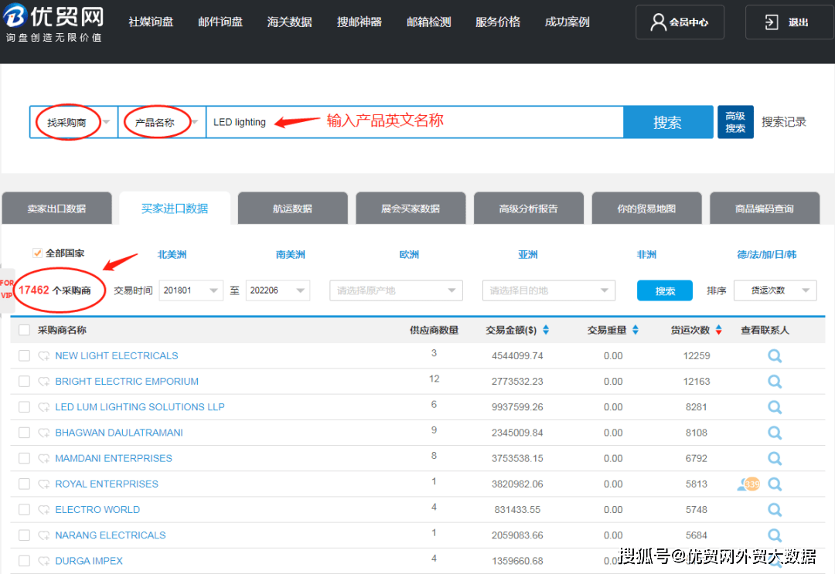Click the contact magnifier for NEW LIGHT ELECTRICALS
Image resolution: width=835 pixels, height=574 pixels.
click(775, 355)
